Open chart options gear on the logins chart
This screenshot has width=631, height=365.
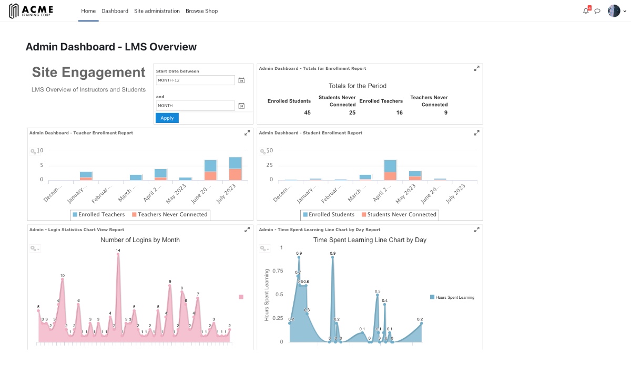click(35, 249)
